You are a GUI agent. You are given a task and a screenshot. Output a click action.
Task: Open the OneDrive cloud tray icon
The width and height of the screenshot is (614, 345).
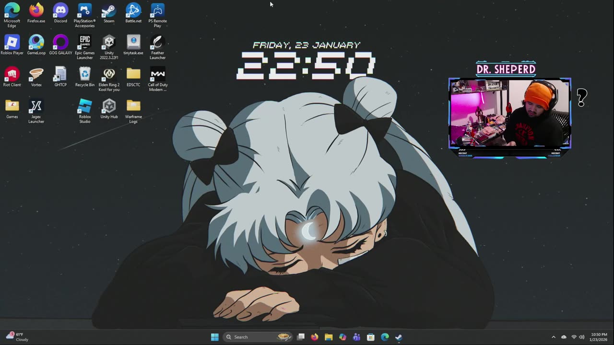point(564,337)
